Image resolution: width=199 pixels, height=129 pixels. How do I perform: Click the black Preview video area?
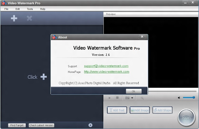pyautogui.click(x=151, y=52)
